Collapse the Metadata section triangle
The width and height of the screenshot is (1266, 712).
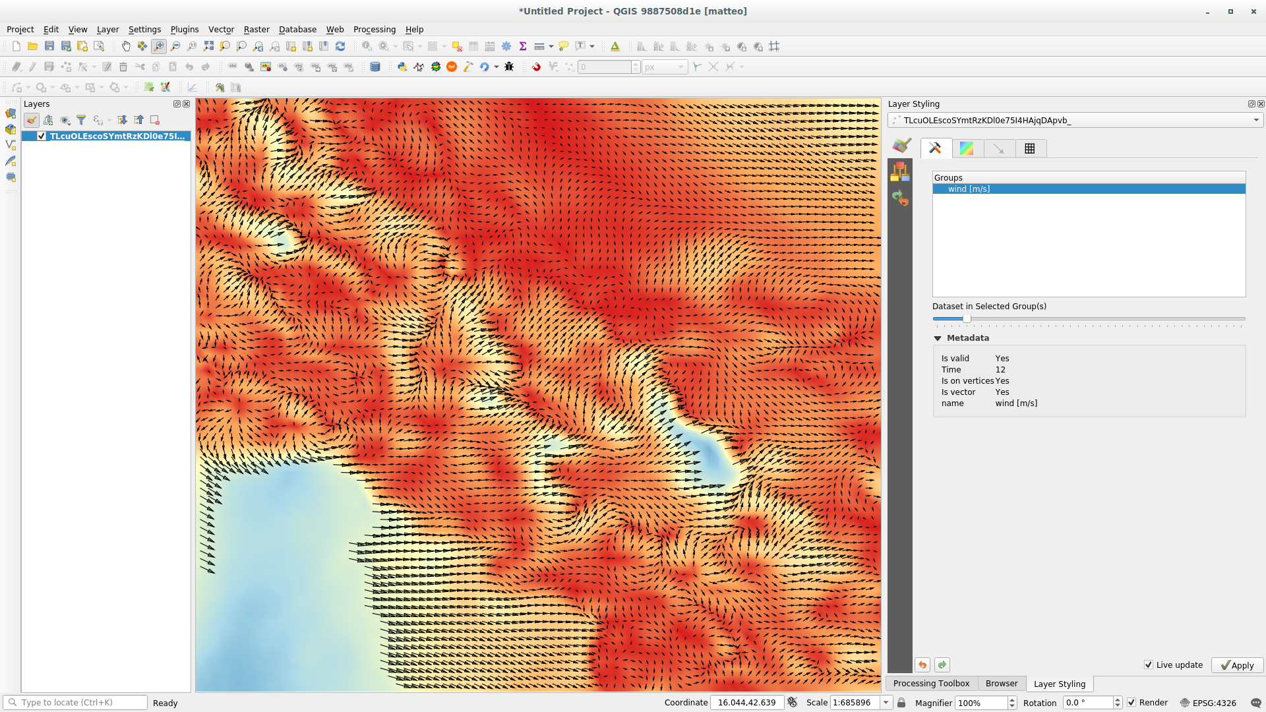coord(938,338)
